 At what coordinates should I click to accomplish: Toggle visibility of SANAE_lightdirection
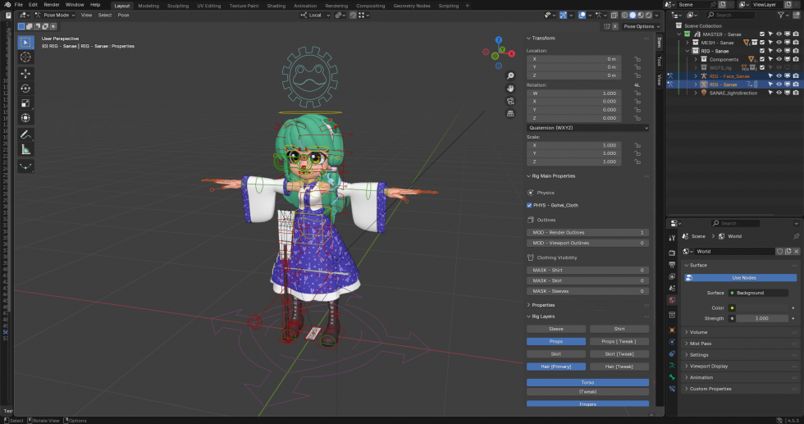pyautogui.click(x=778, y=93)
